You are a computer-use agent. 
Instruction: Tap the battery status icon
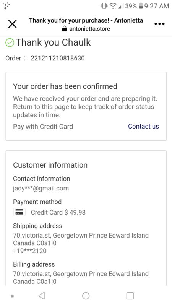coord(141,6)
